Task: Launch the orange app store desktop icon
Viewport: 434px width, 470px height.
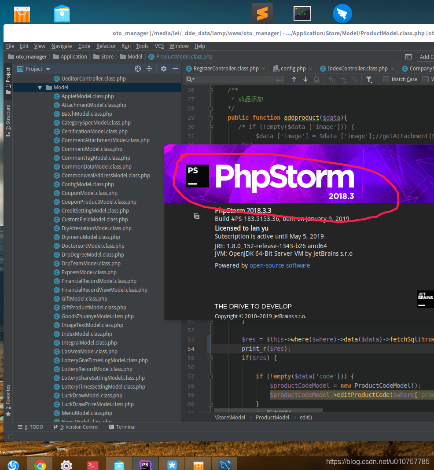Action: (22, 14)
